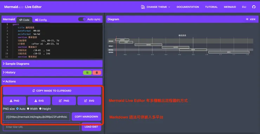Click the code brackets icon on Code tab
The width and height of the screenshot is (260, 134).
click(21, 20)
